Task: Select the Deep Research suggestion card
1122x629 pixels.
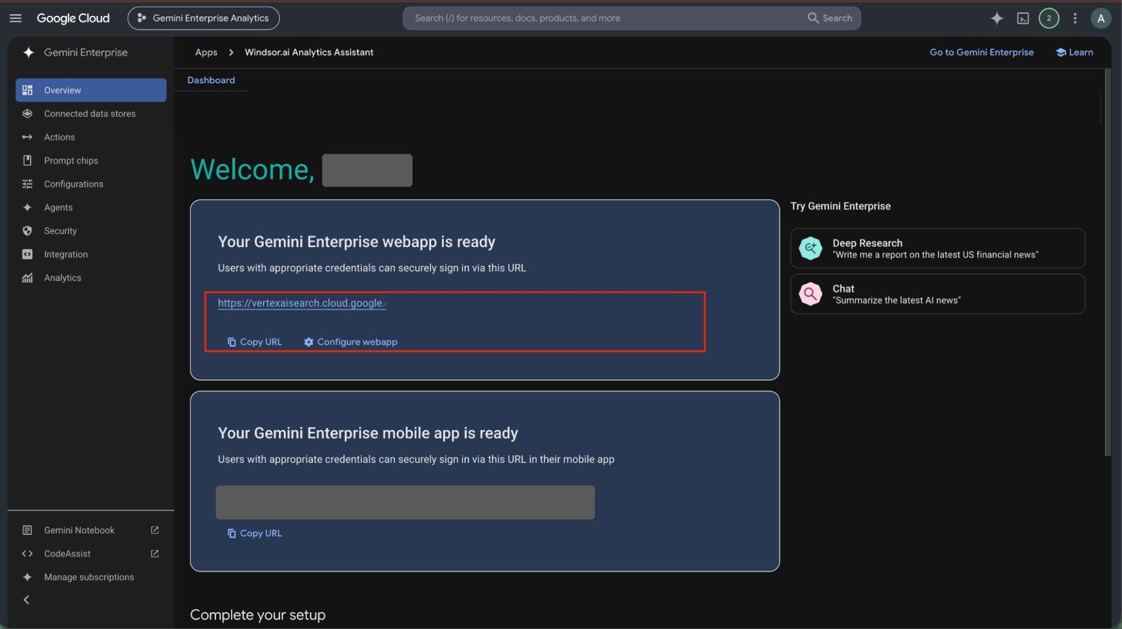Action: [938, 248]
